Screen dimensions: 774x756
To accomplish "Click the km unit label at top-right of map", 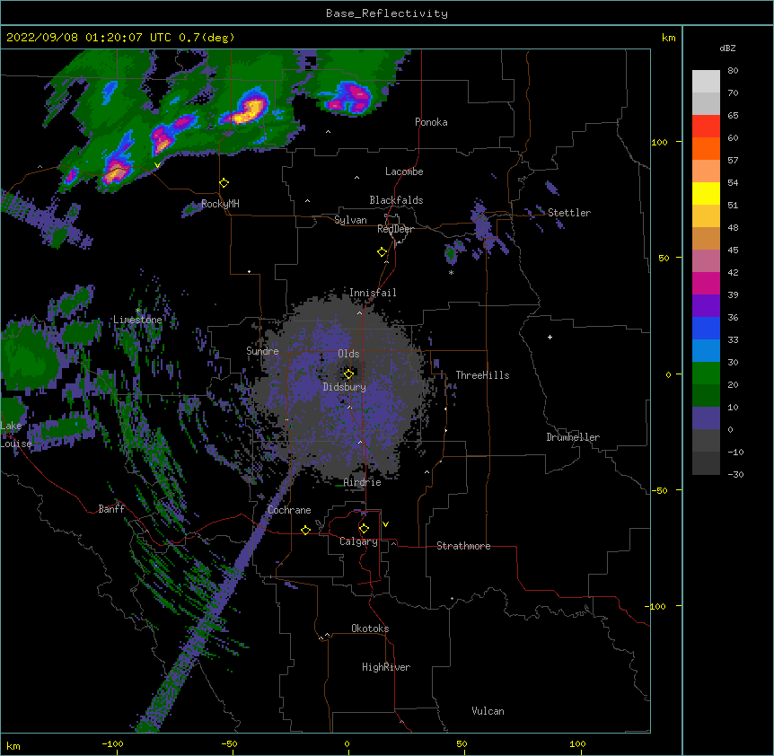I will point(668,38).
